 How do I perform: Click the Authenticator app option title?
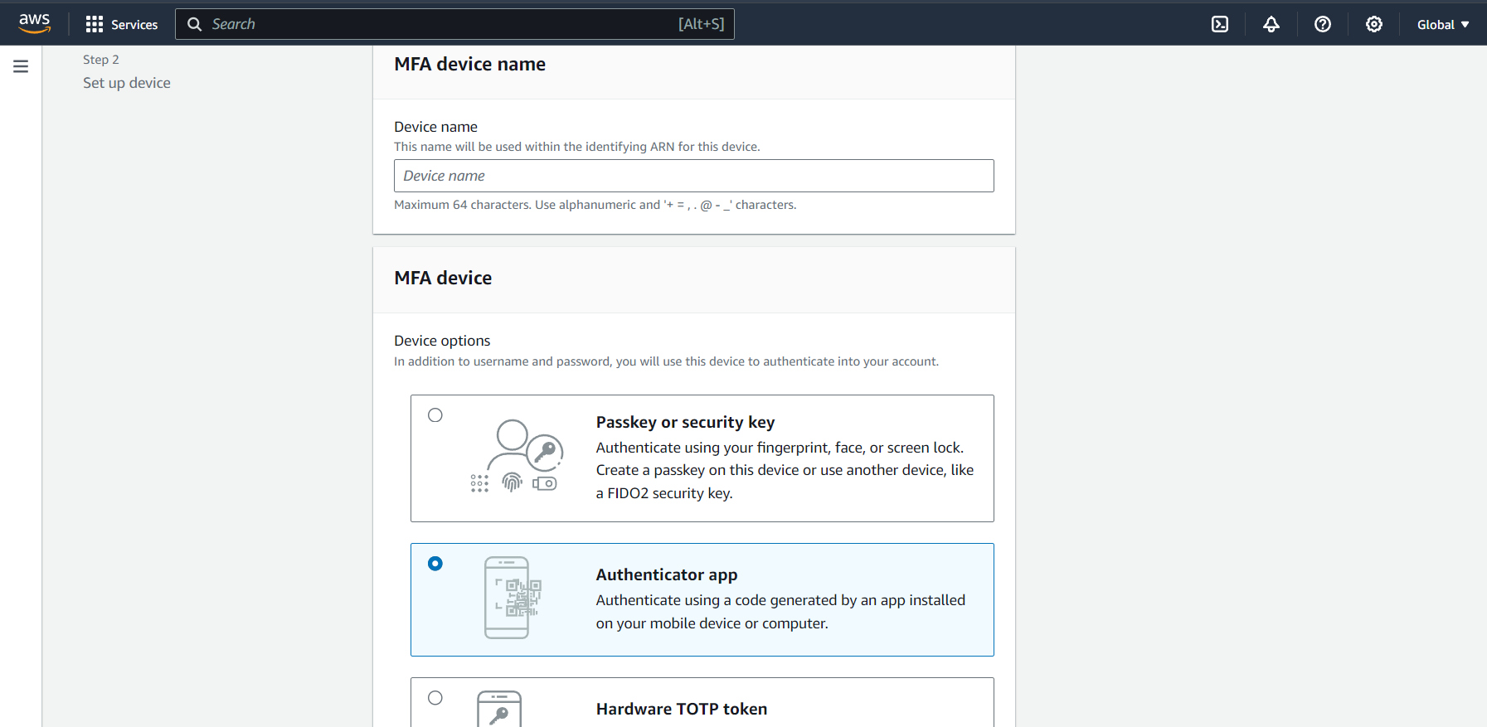666,574
